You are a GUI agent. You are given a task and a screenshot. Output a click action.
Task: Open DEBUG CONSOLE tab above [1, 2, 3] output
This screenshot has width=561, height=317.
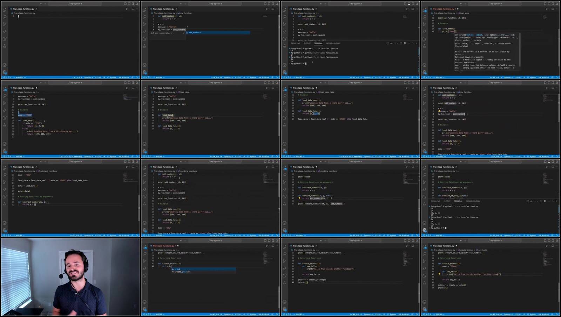473,201
